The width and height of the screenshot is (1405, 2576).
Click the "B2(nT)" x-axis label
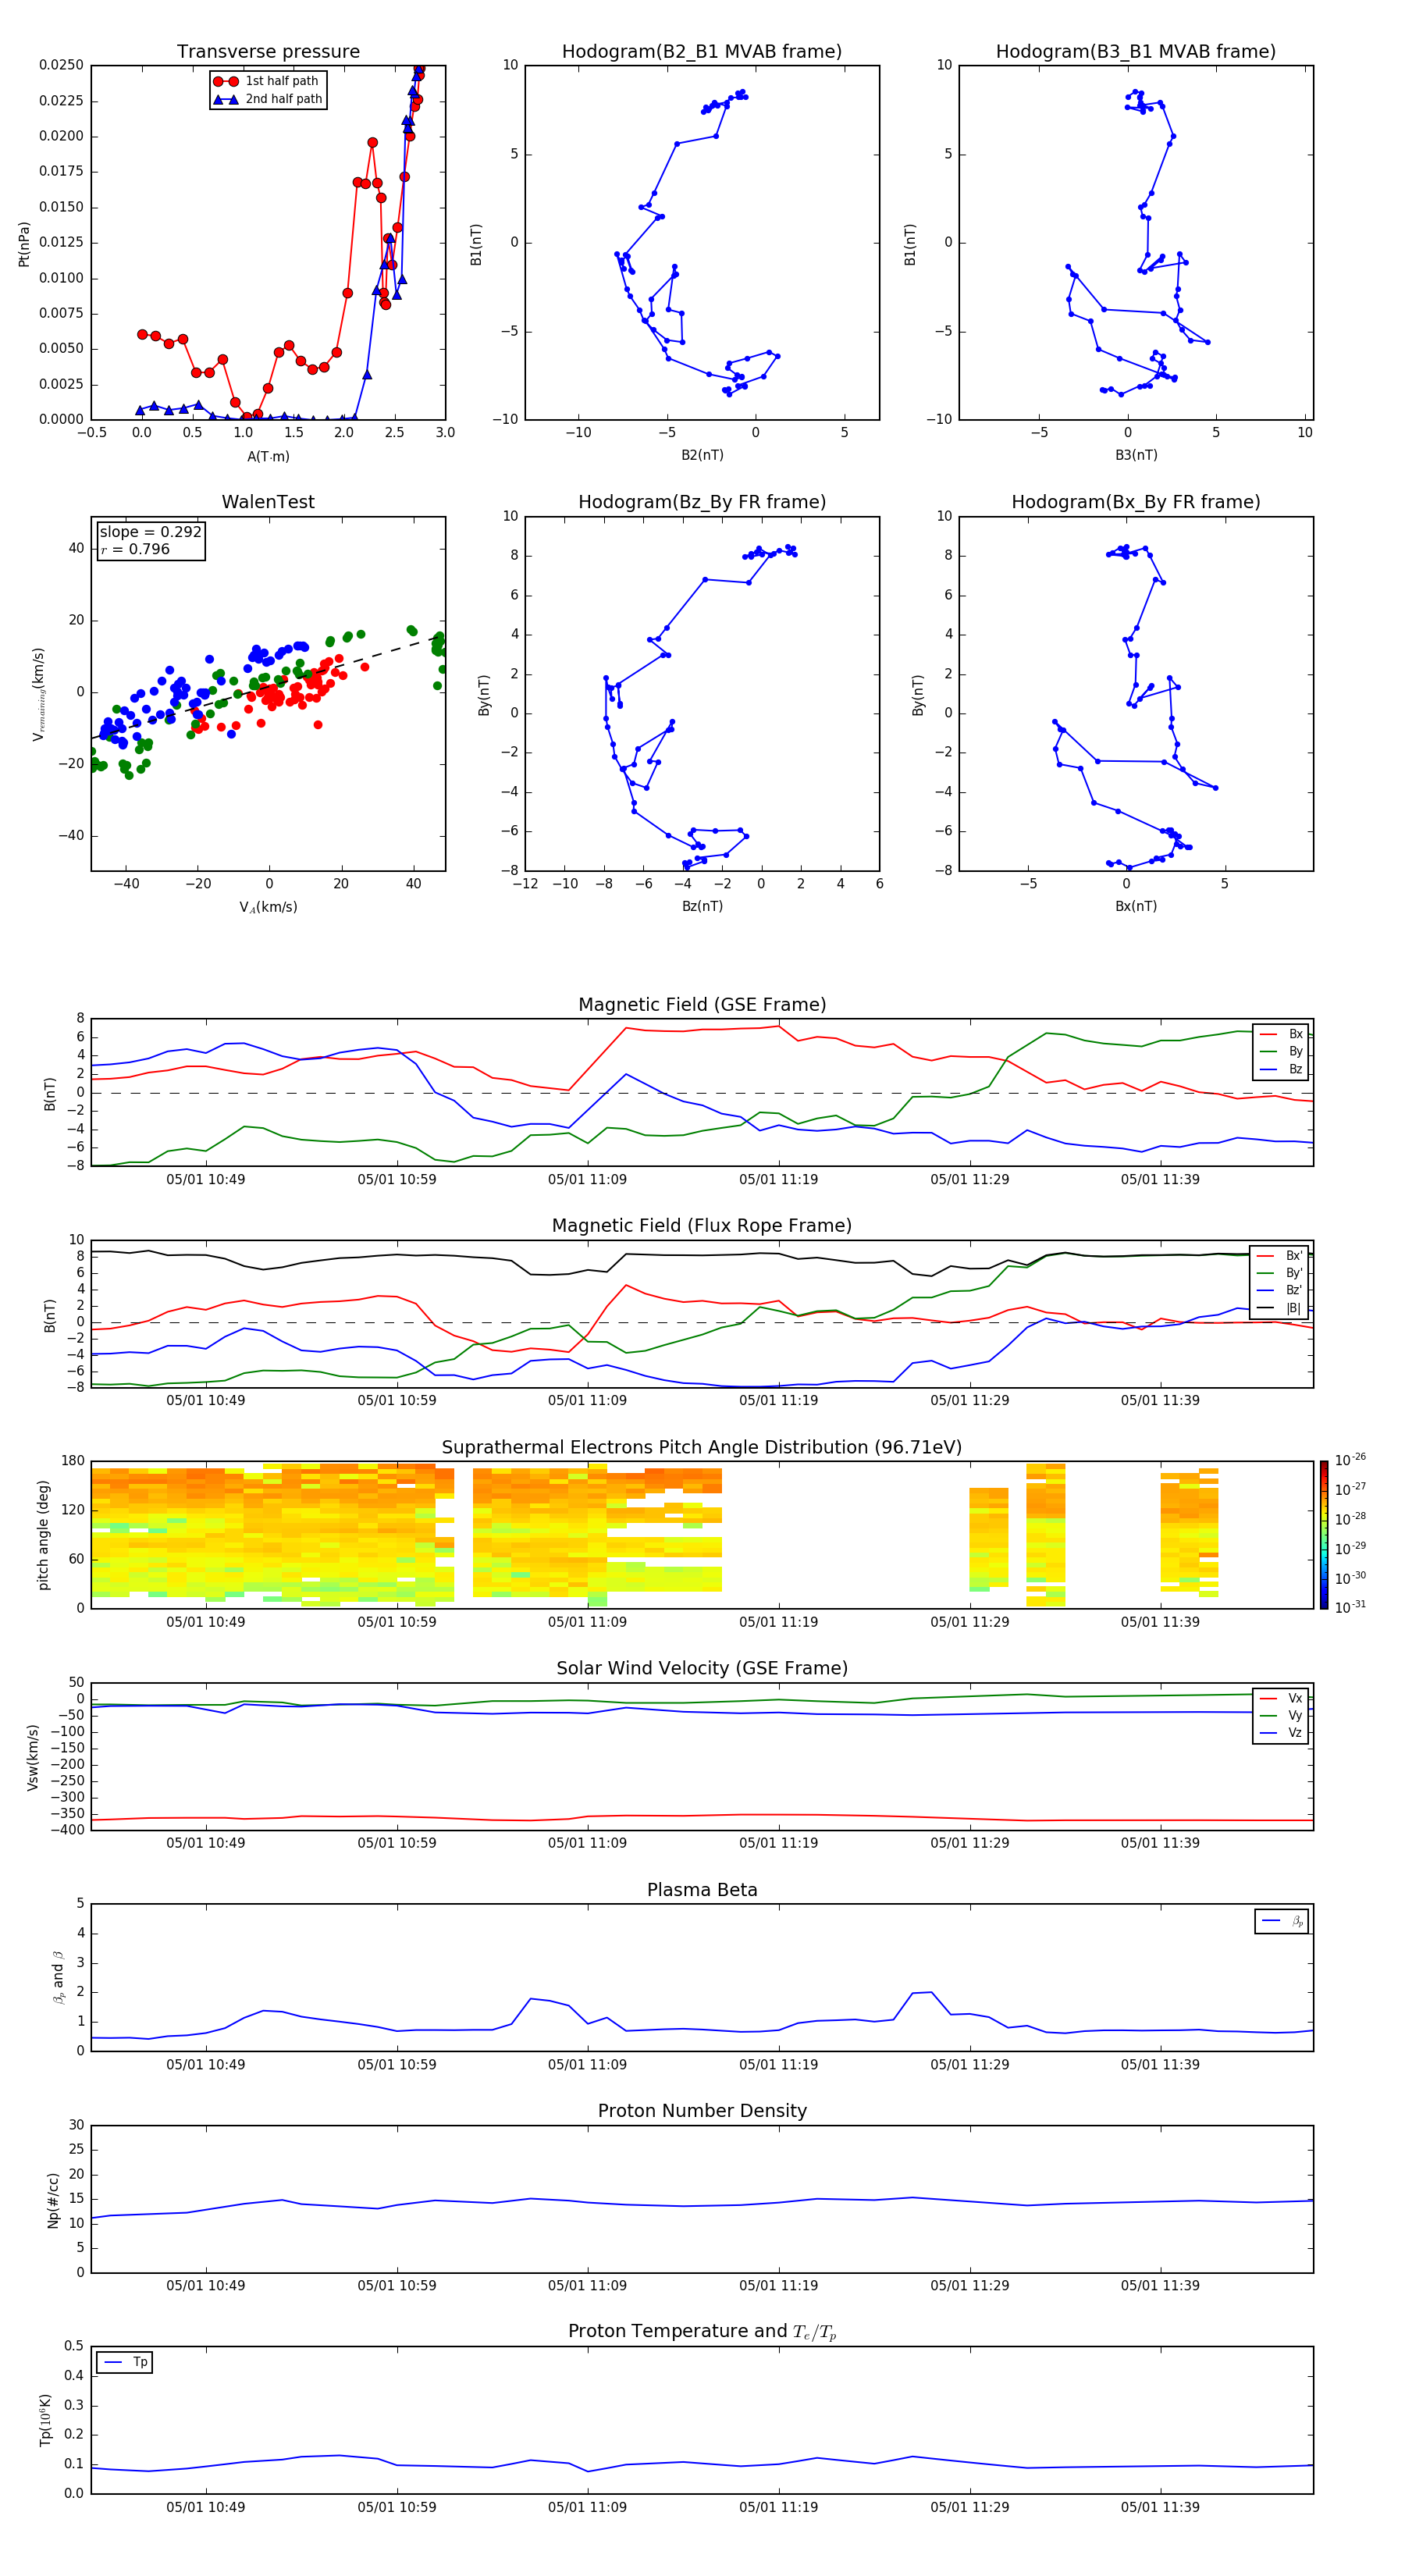702,455
